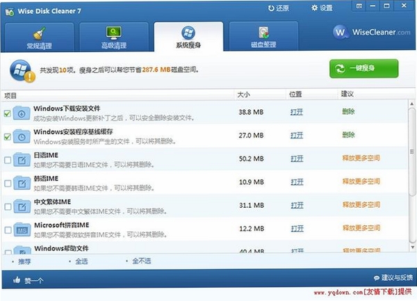
Task: Click 全不选 to deselect all
Action: pos(142,261)
